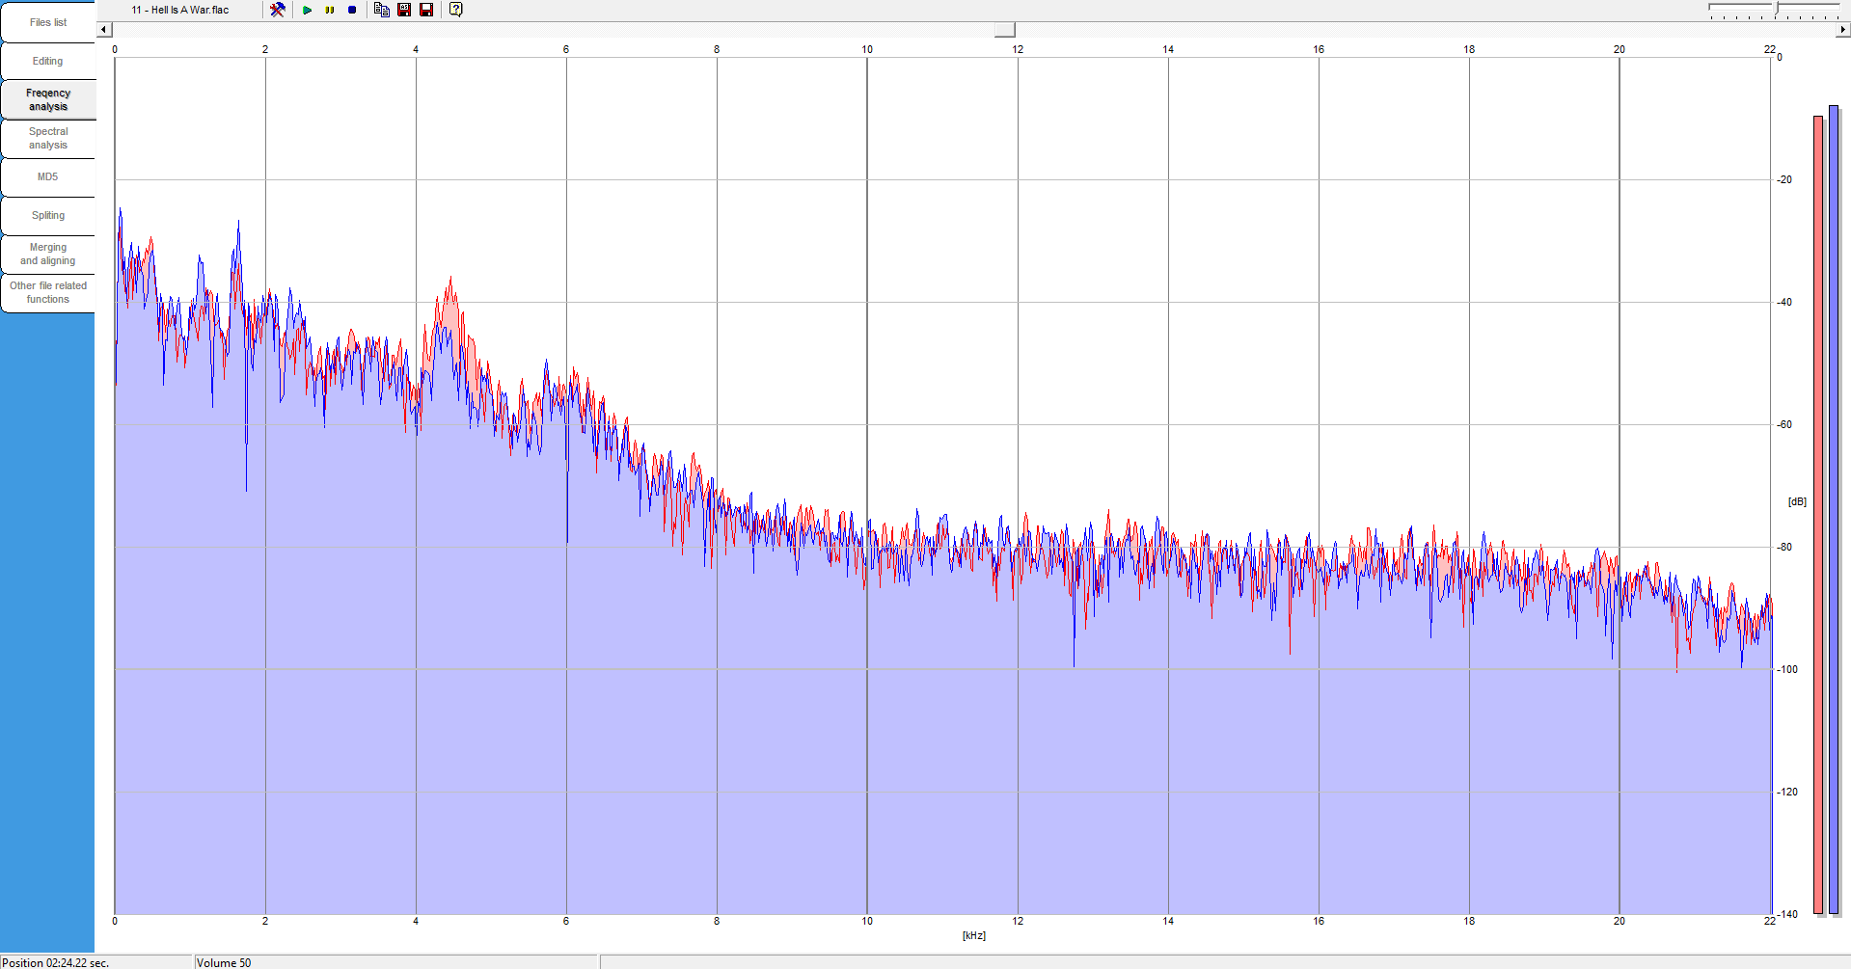Click the copy documents toolbar icon
1851x969 pixels.
point(382,10)
